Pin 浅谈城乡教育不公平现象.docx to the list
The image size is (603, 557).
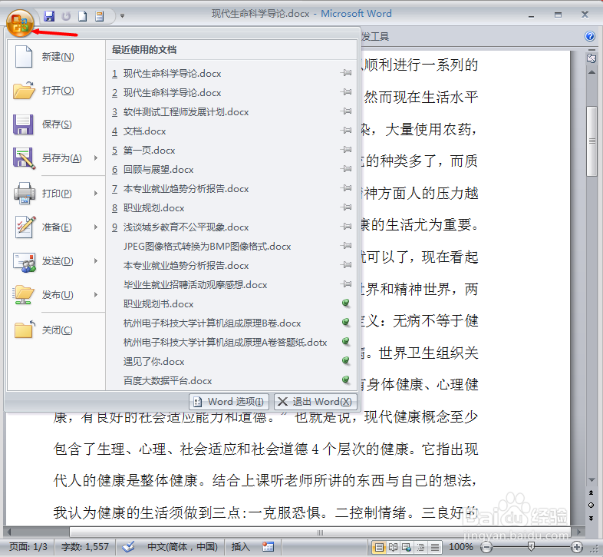(x=346, y=227)
